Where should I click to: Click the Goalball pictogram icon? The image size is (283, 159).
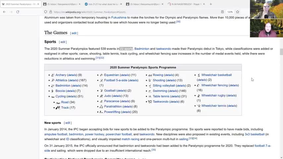pos(101,91)
